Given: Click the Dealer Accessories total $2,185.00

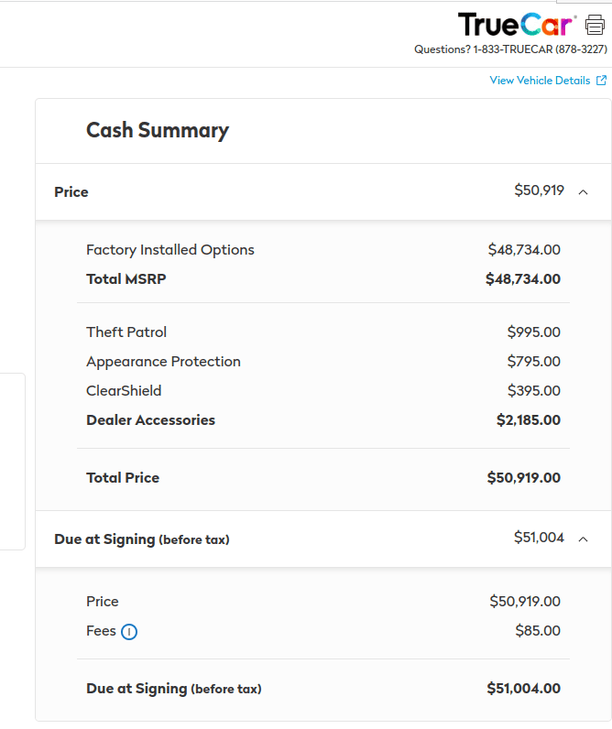Looking at the screenshot, I should click(x=528, y=420).
